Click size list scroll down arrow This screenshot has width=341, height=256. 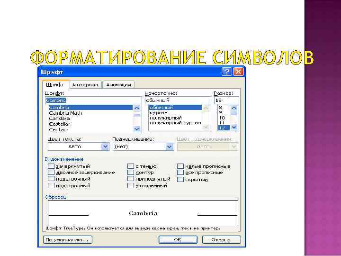coord(234,127)
